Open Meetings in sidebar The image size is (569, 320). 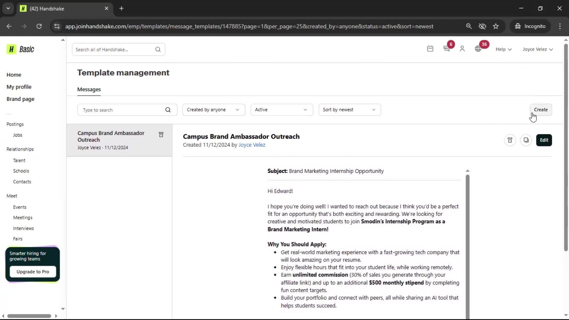point(23,217)
